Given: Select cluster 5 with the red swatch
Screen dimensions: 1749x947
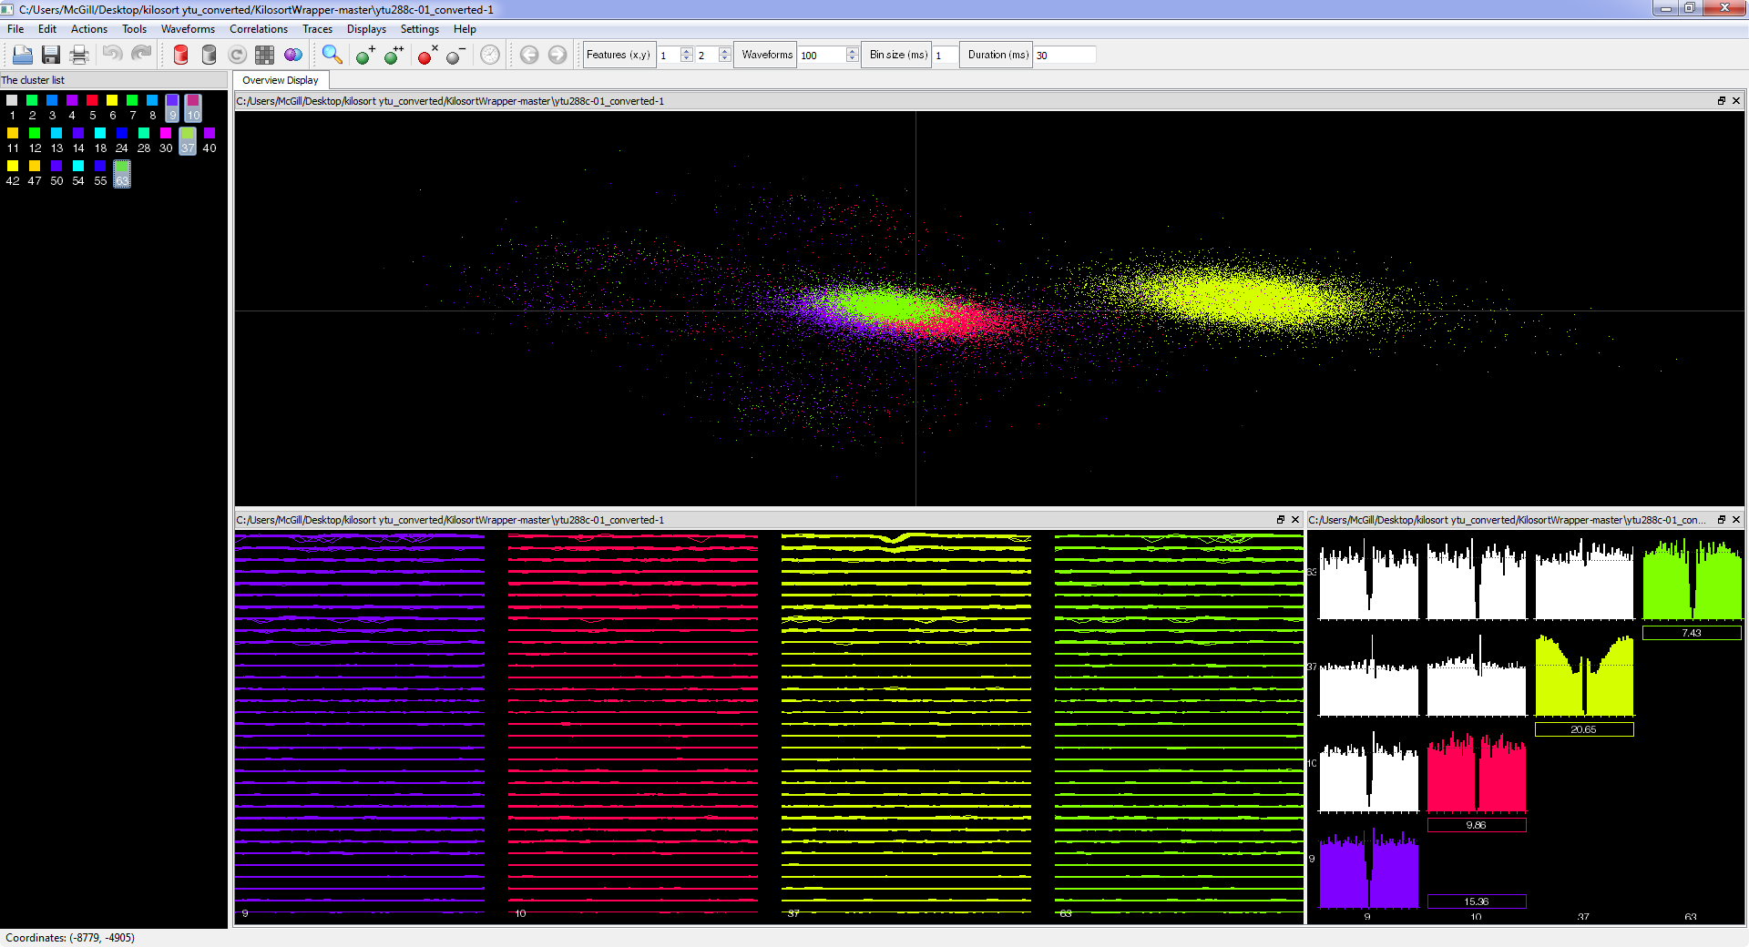Looking at the screenshot, I should click(x=92, y=101).
